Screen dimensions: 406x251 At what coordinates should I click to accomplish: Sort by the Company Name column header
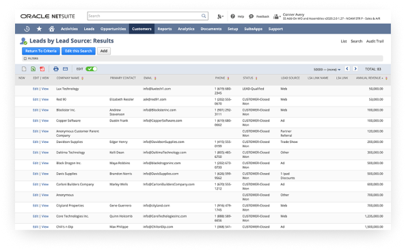[68, 78]
